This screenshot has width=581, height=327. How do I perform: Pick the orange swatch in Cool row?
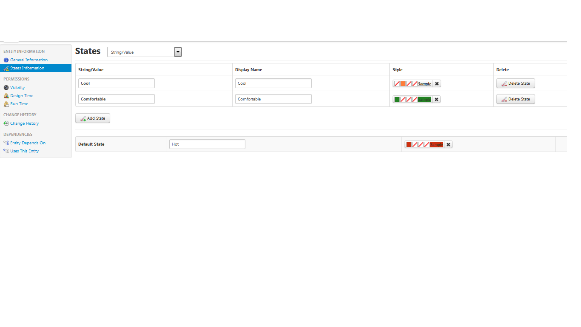click(403, 84)
